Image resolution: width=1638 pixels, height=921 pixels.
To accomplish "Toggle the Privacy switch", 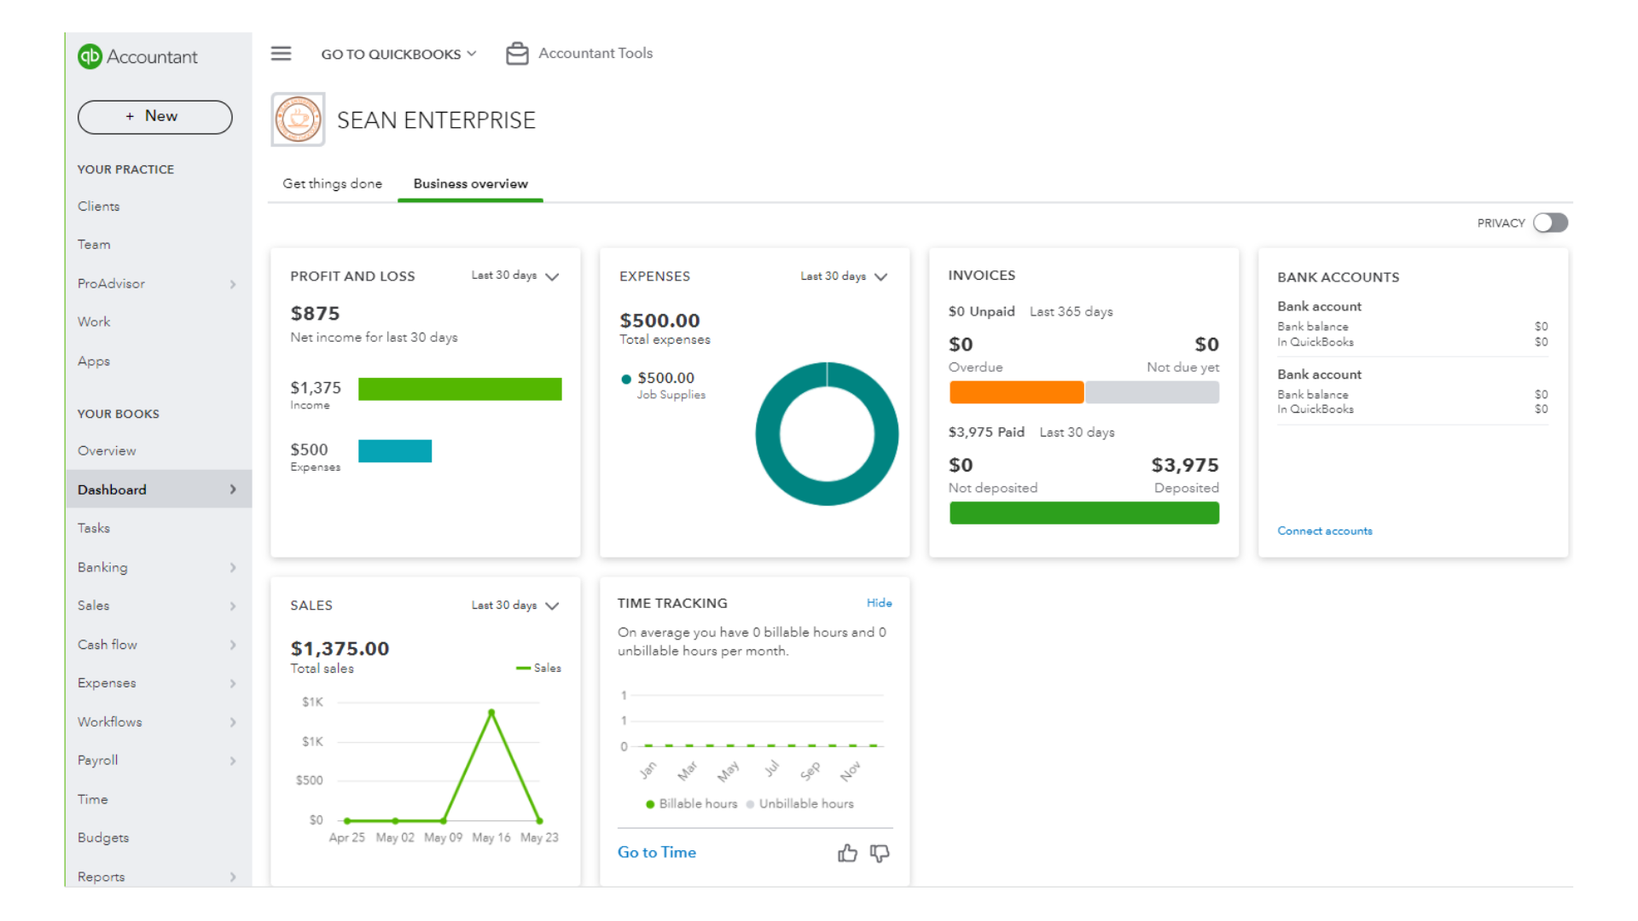I will click(x=1550, y=223).
